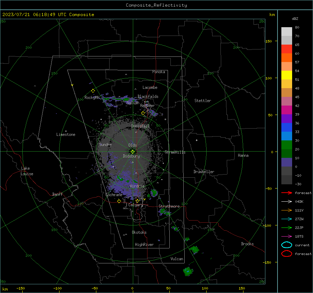
Task: Click the Blackfalds city label
Action: (148, 97)
